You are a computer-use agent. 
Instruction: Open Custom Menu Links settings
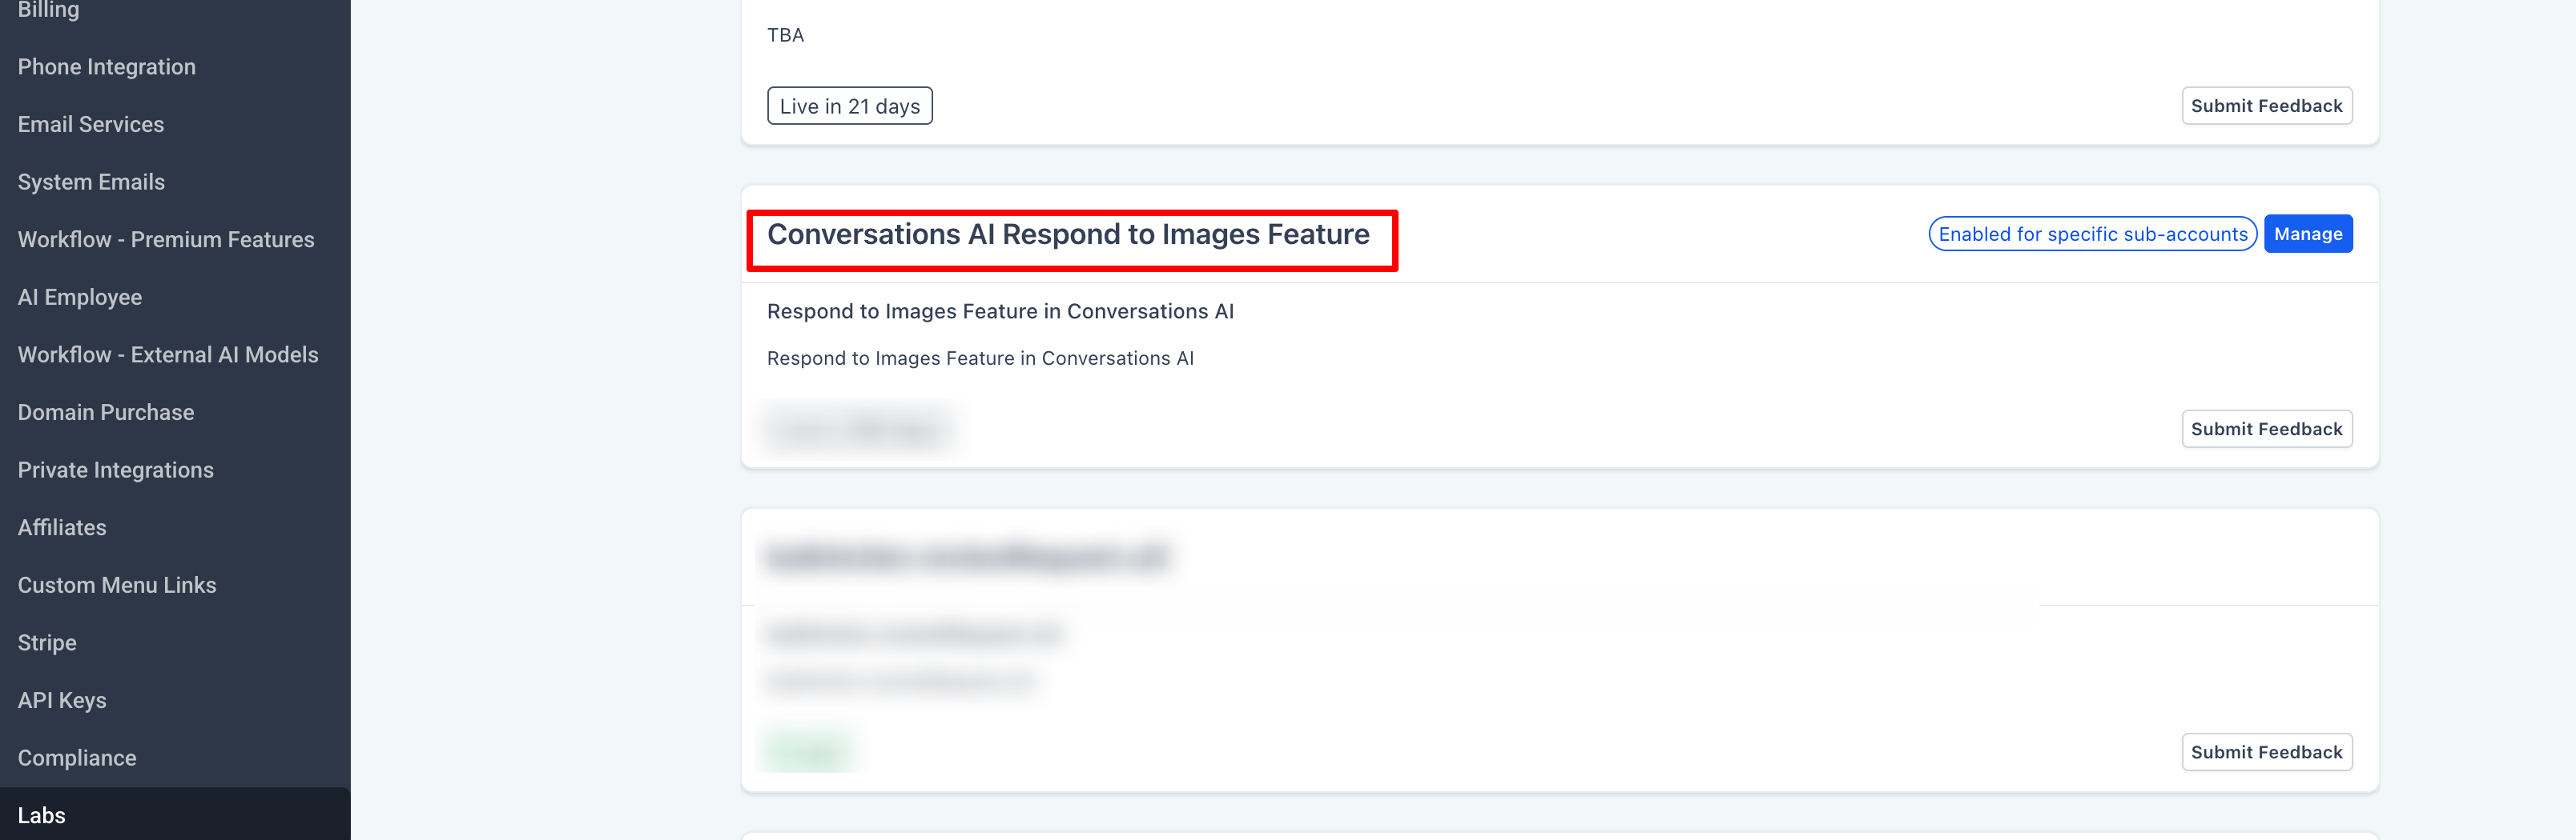[x=116, y=586]
